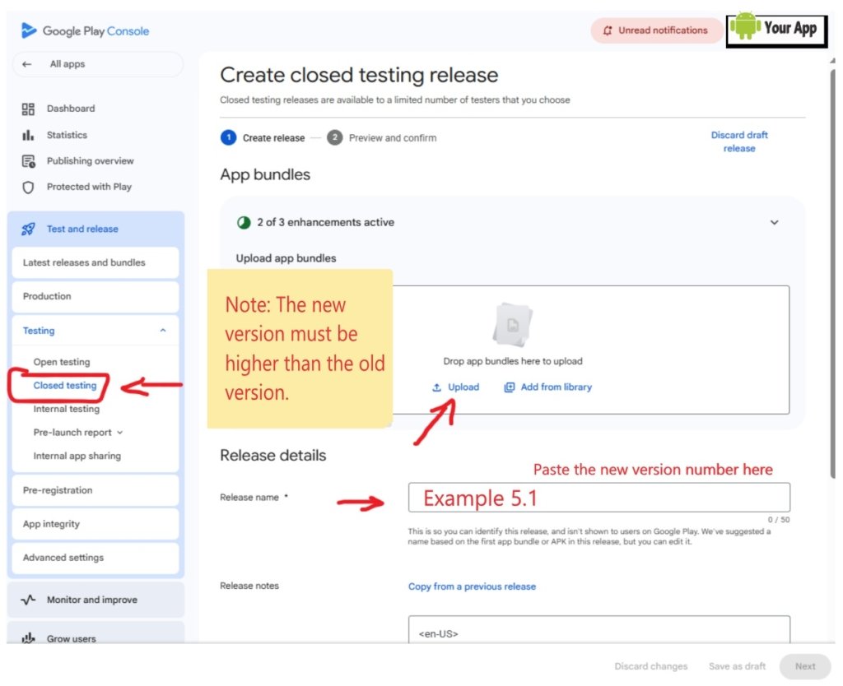Click Save as draft button
Screen dimensions: 843x686
(x=737, y=666)
